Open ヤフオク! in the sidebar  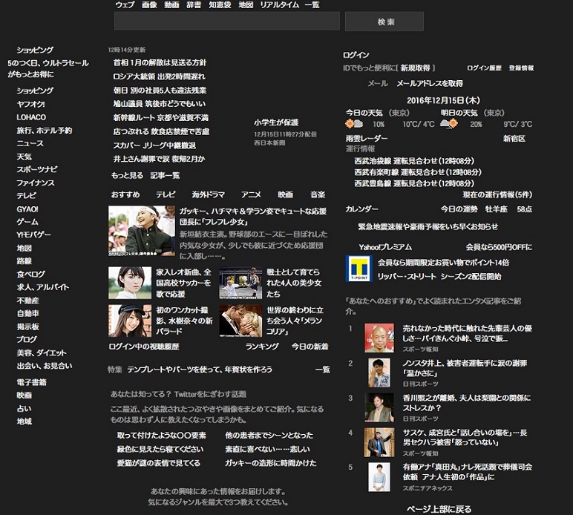point(31,104)
